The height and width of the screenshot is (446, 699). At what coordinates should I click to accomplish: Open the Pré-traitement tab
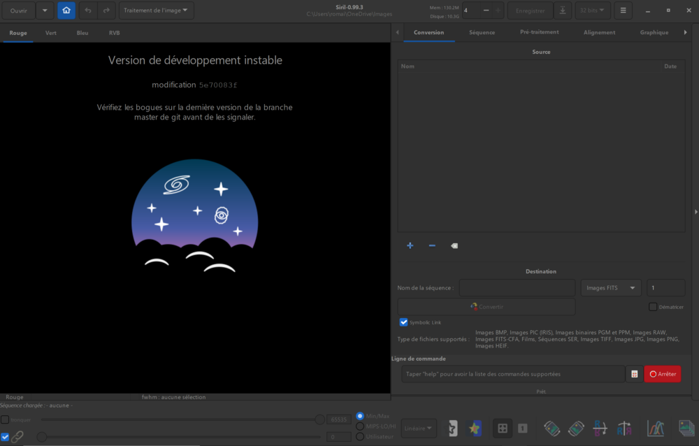(x=540, y=33)
